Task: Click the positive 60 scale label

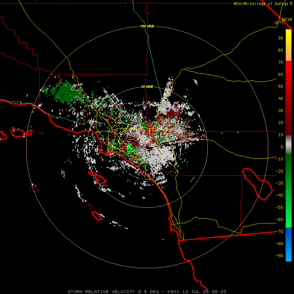Action: tap(281, 74)
